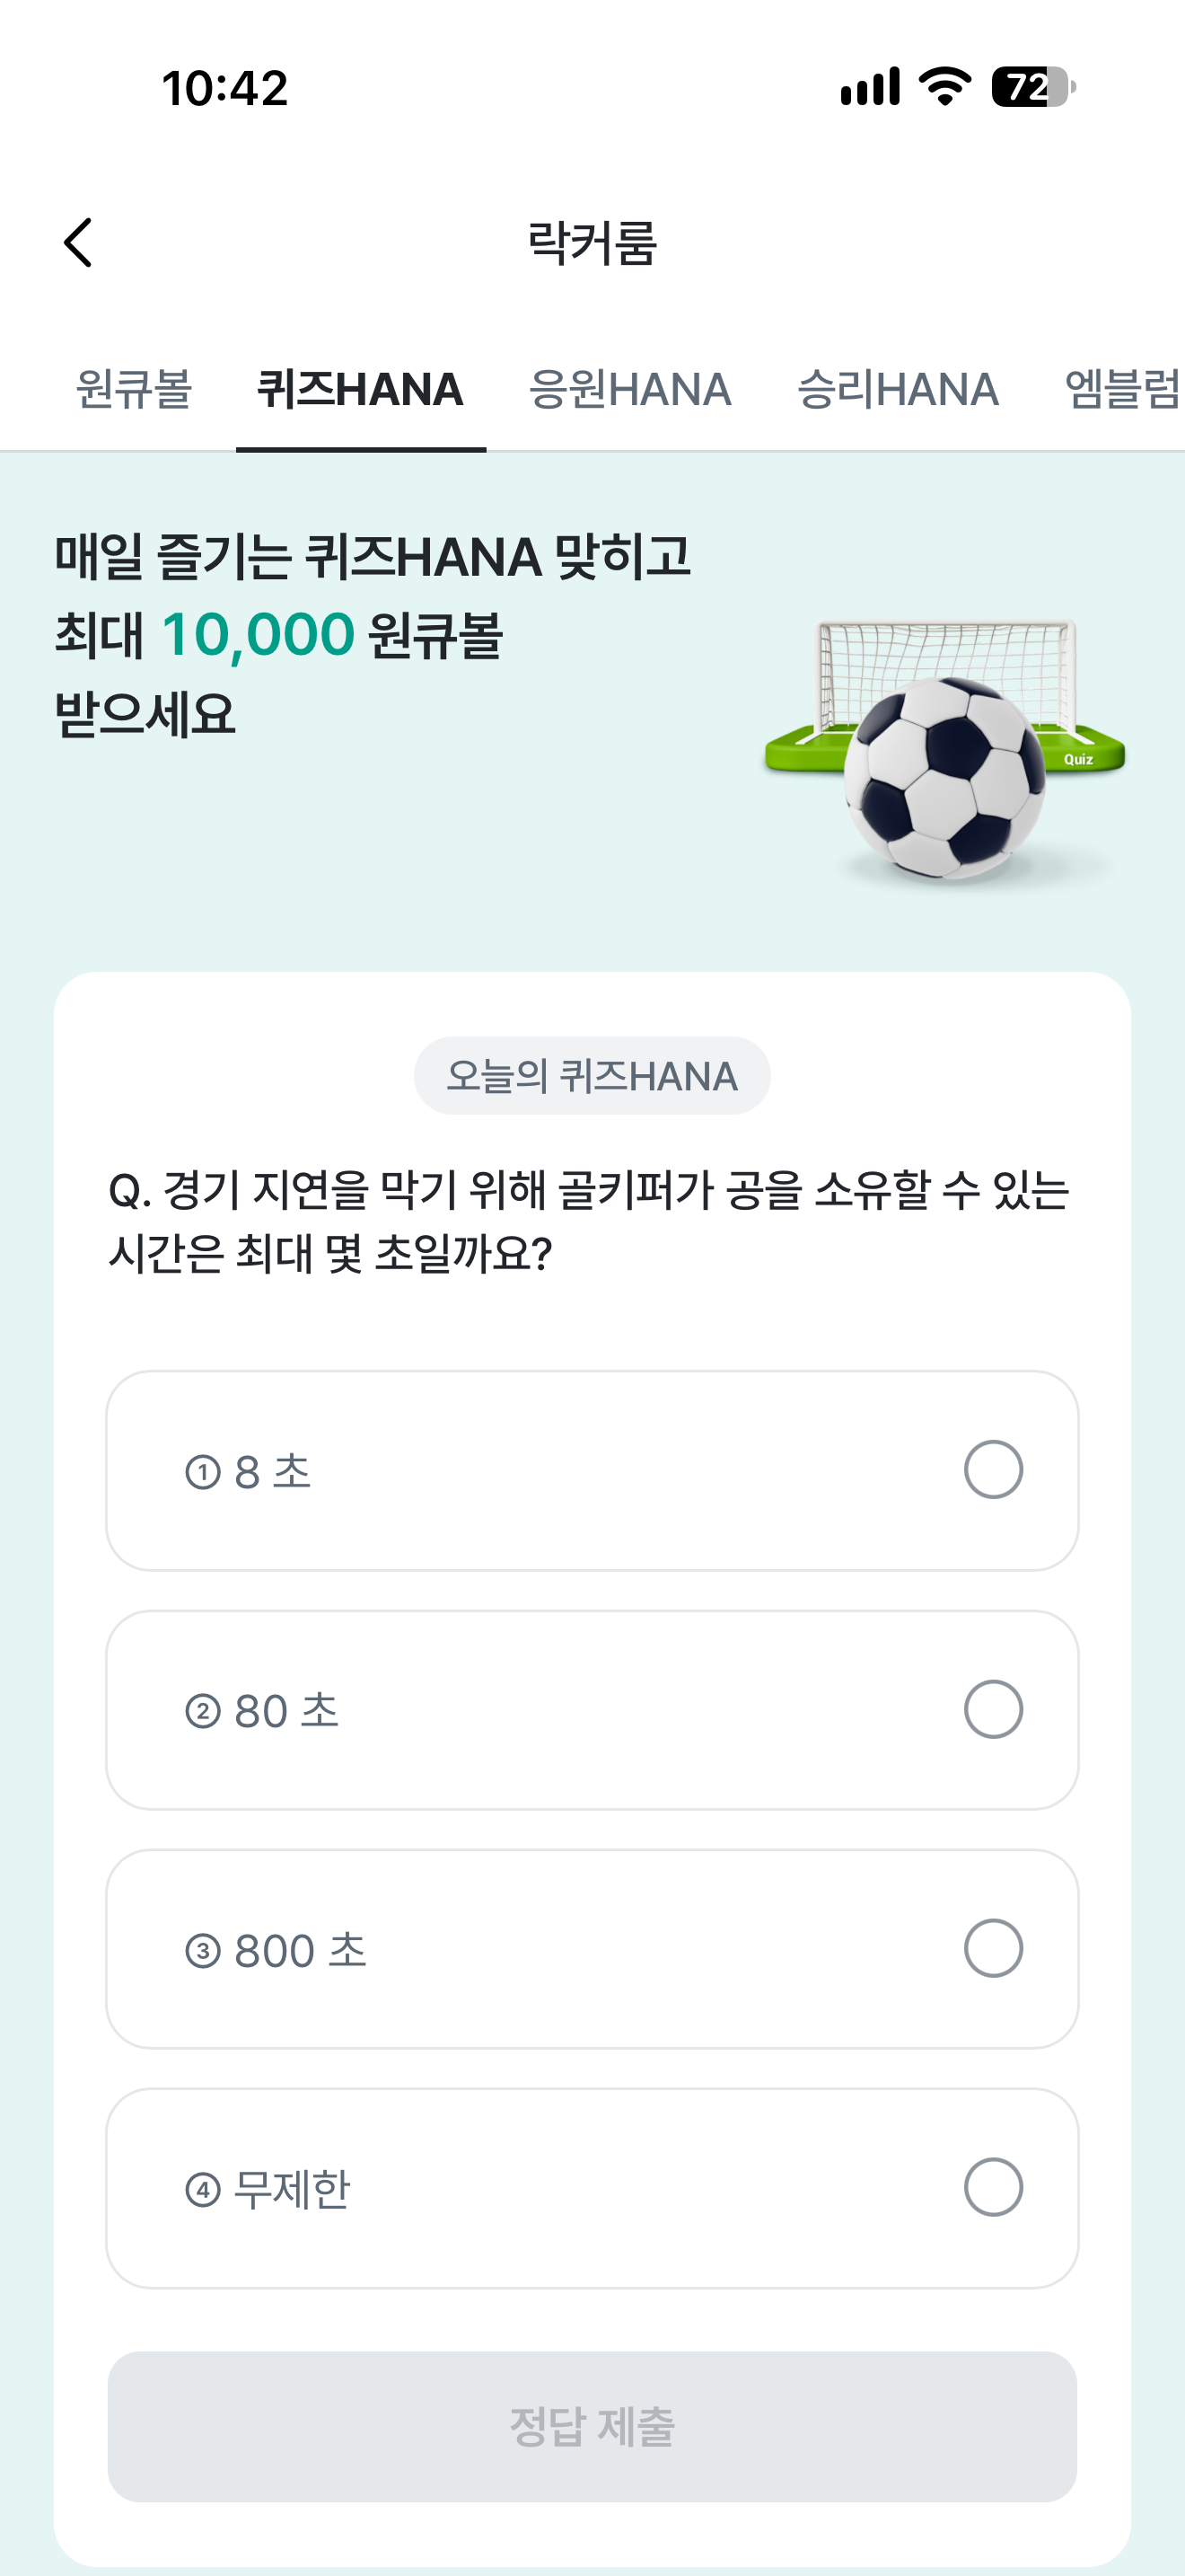
Task: Tap the back arrow icon
Action: click(78, 243)
